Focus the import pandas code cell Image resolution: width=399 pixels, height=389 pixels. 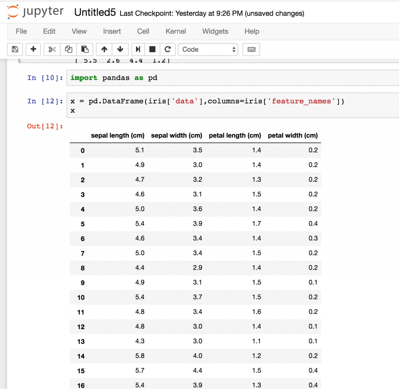233,78
